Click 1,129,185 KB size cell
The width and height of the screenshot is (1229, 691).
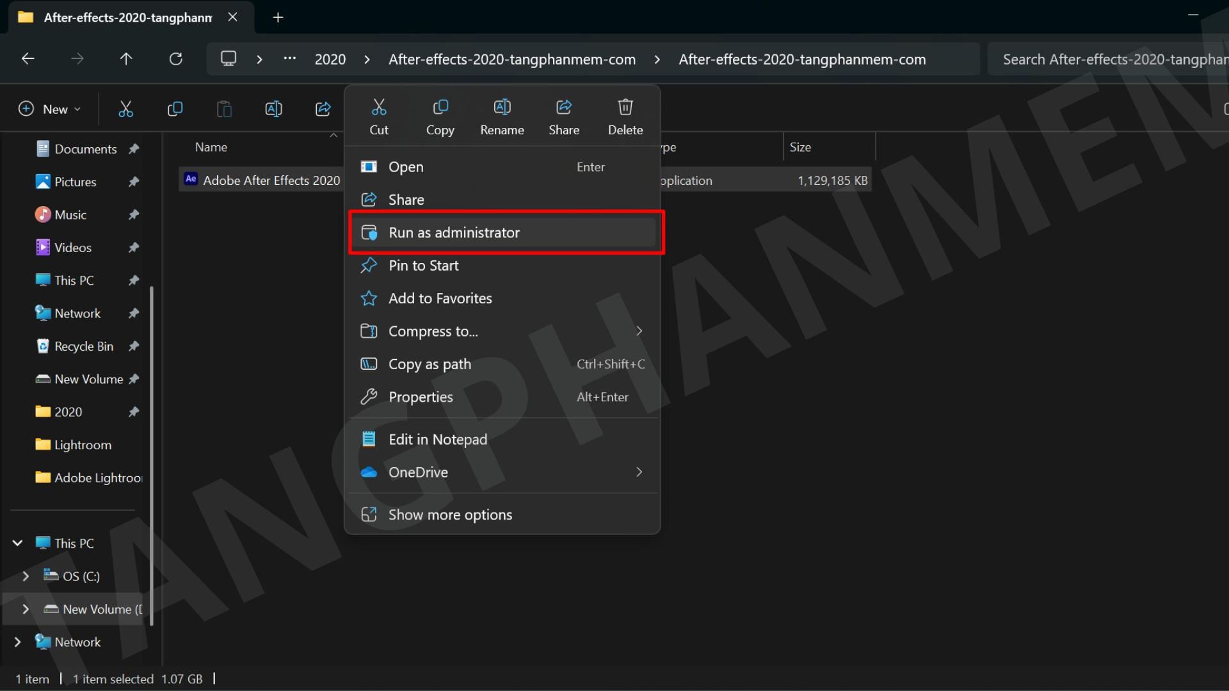(x=832, y=180)
